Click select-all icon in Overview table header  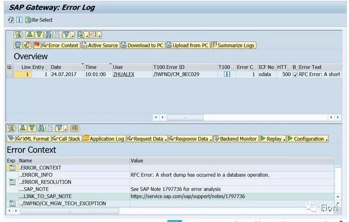click(9, 67)
